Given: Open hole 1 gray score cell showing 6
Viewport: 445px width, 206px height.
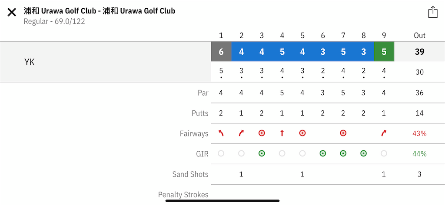Looking at the screenshot, I should point(221,51).
